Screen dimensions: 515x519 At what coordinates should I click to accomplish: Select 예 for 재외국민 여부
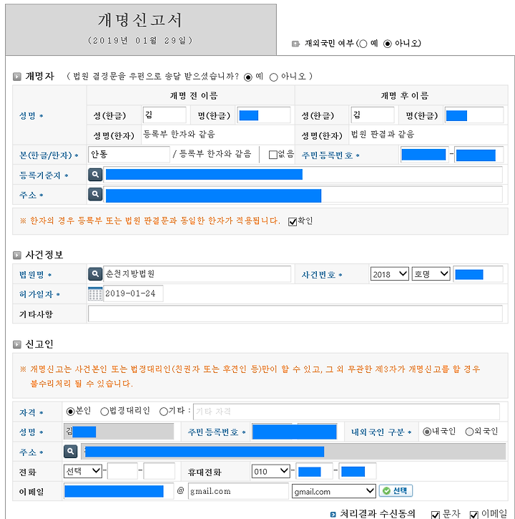tap(363, 44)
